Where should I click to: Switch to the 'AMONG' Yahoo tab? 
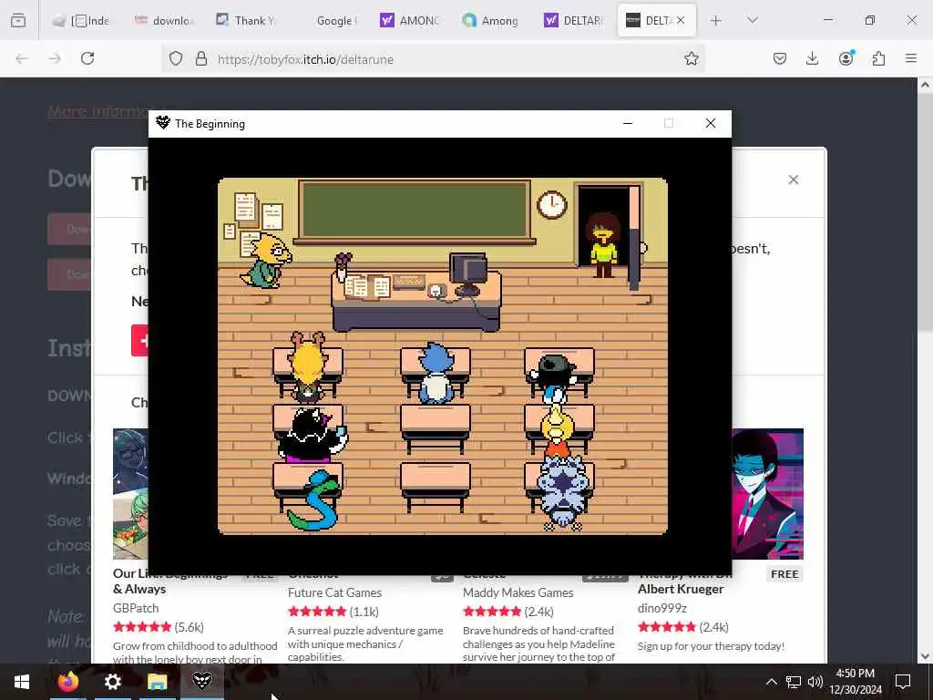(x=410, y=20)
